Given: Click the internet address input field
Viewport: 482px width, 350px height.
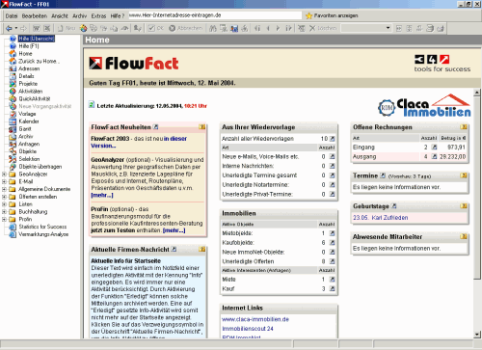Looking at the screenshot, I should click(x=215, y=15).
